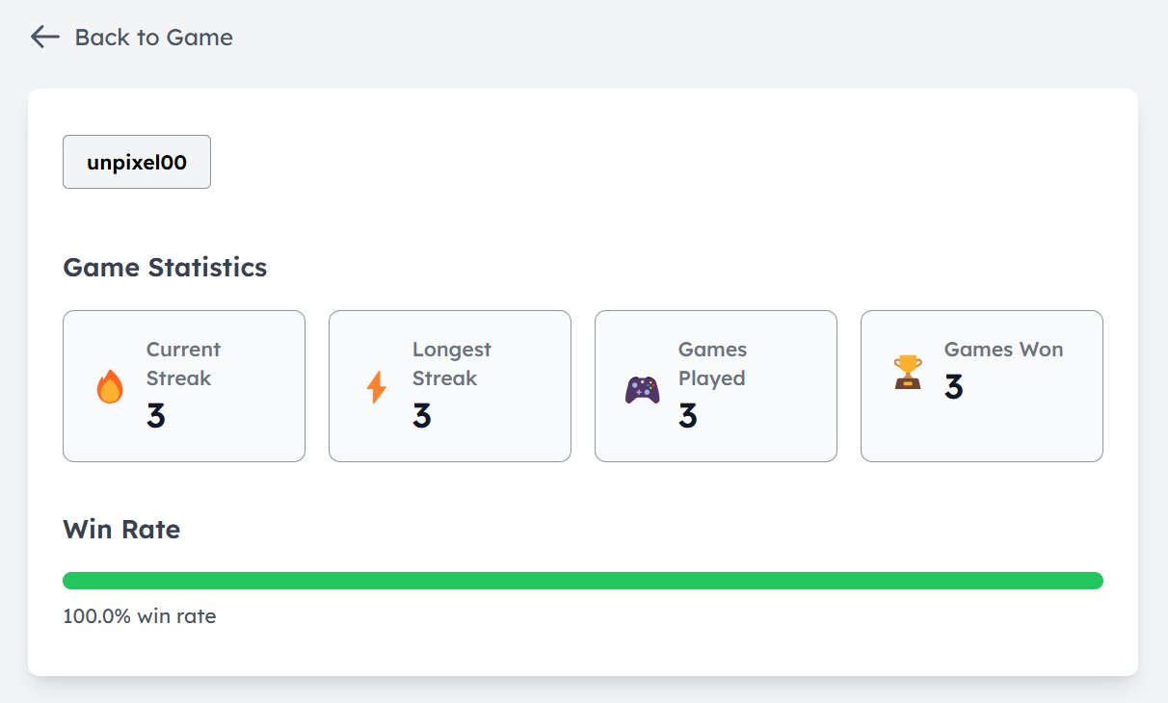
Task: Click the game controller icon
Action: [642, 389]
